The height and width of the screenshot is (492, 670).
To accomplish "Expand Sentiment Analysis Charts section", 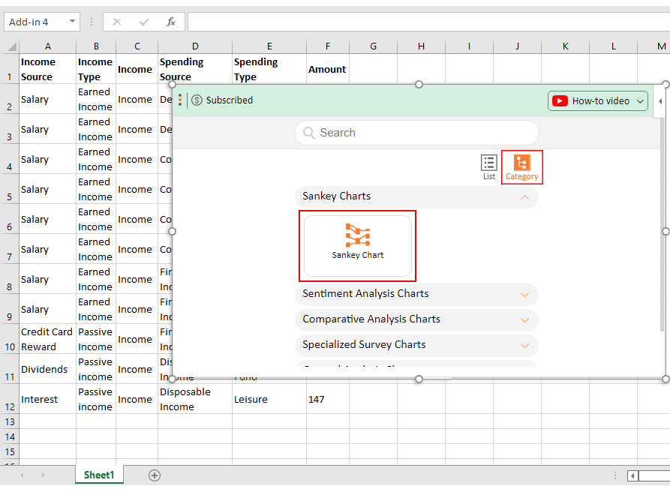I will (416, 294).
